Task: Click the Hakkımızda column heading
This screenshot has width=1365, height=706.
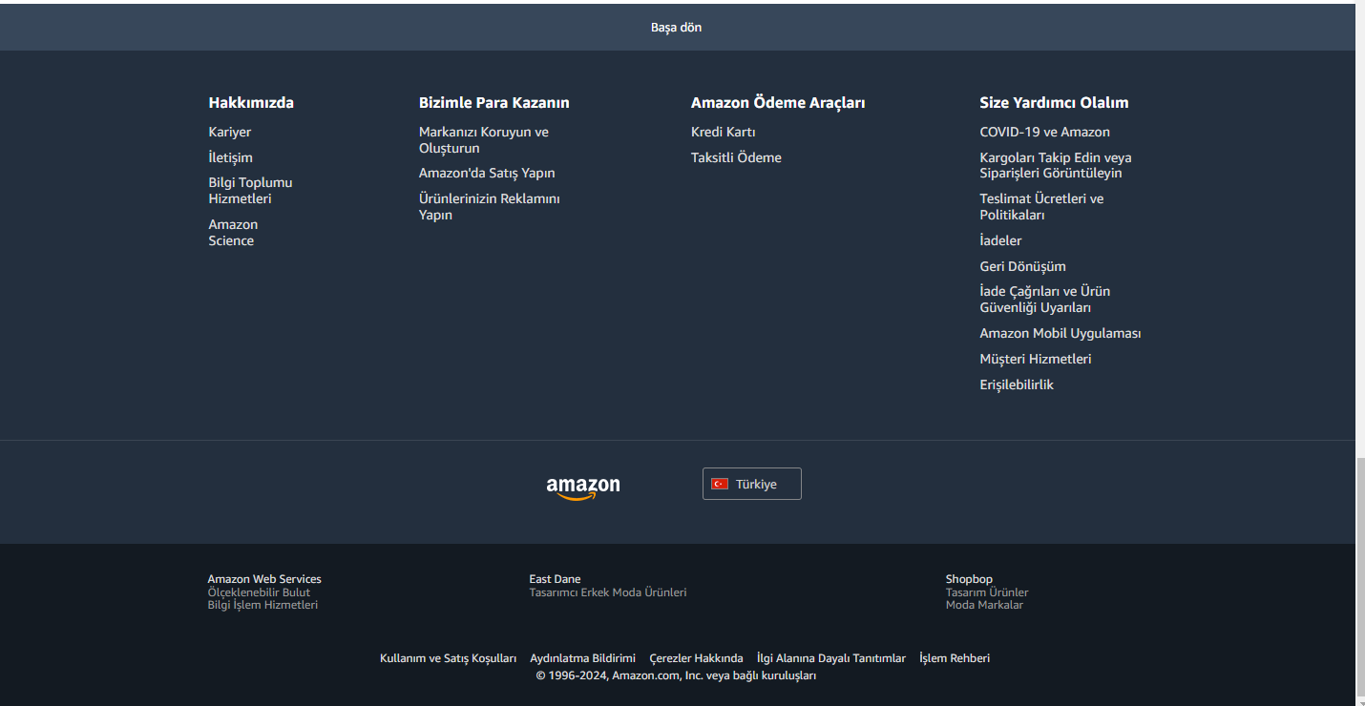Action: (251, 102)
